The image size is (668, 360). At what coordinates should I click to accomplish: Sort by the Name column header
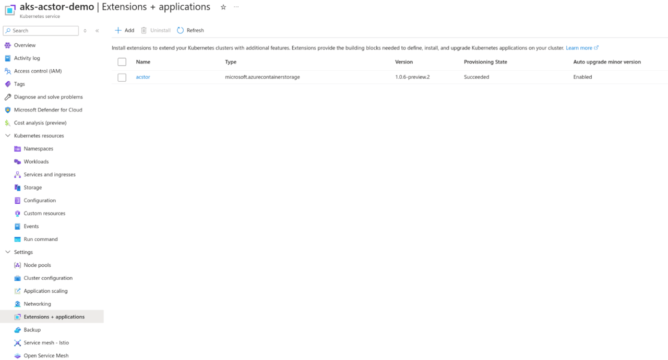(143, 62)
